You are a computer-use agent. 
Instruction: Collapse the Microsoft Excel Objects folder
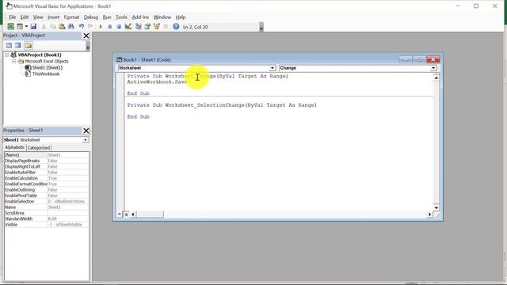[x=14, y=61]
